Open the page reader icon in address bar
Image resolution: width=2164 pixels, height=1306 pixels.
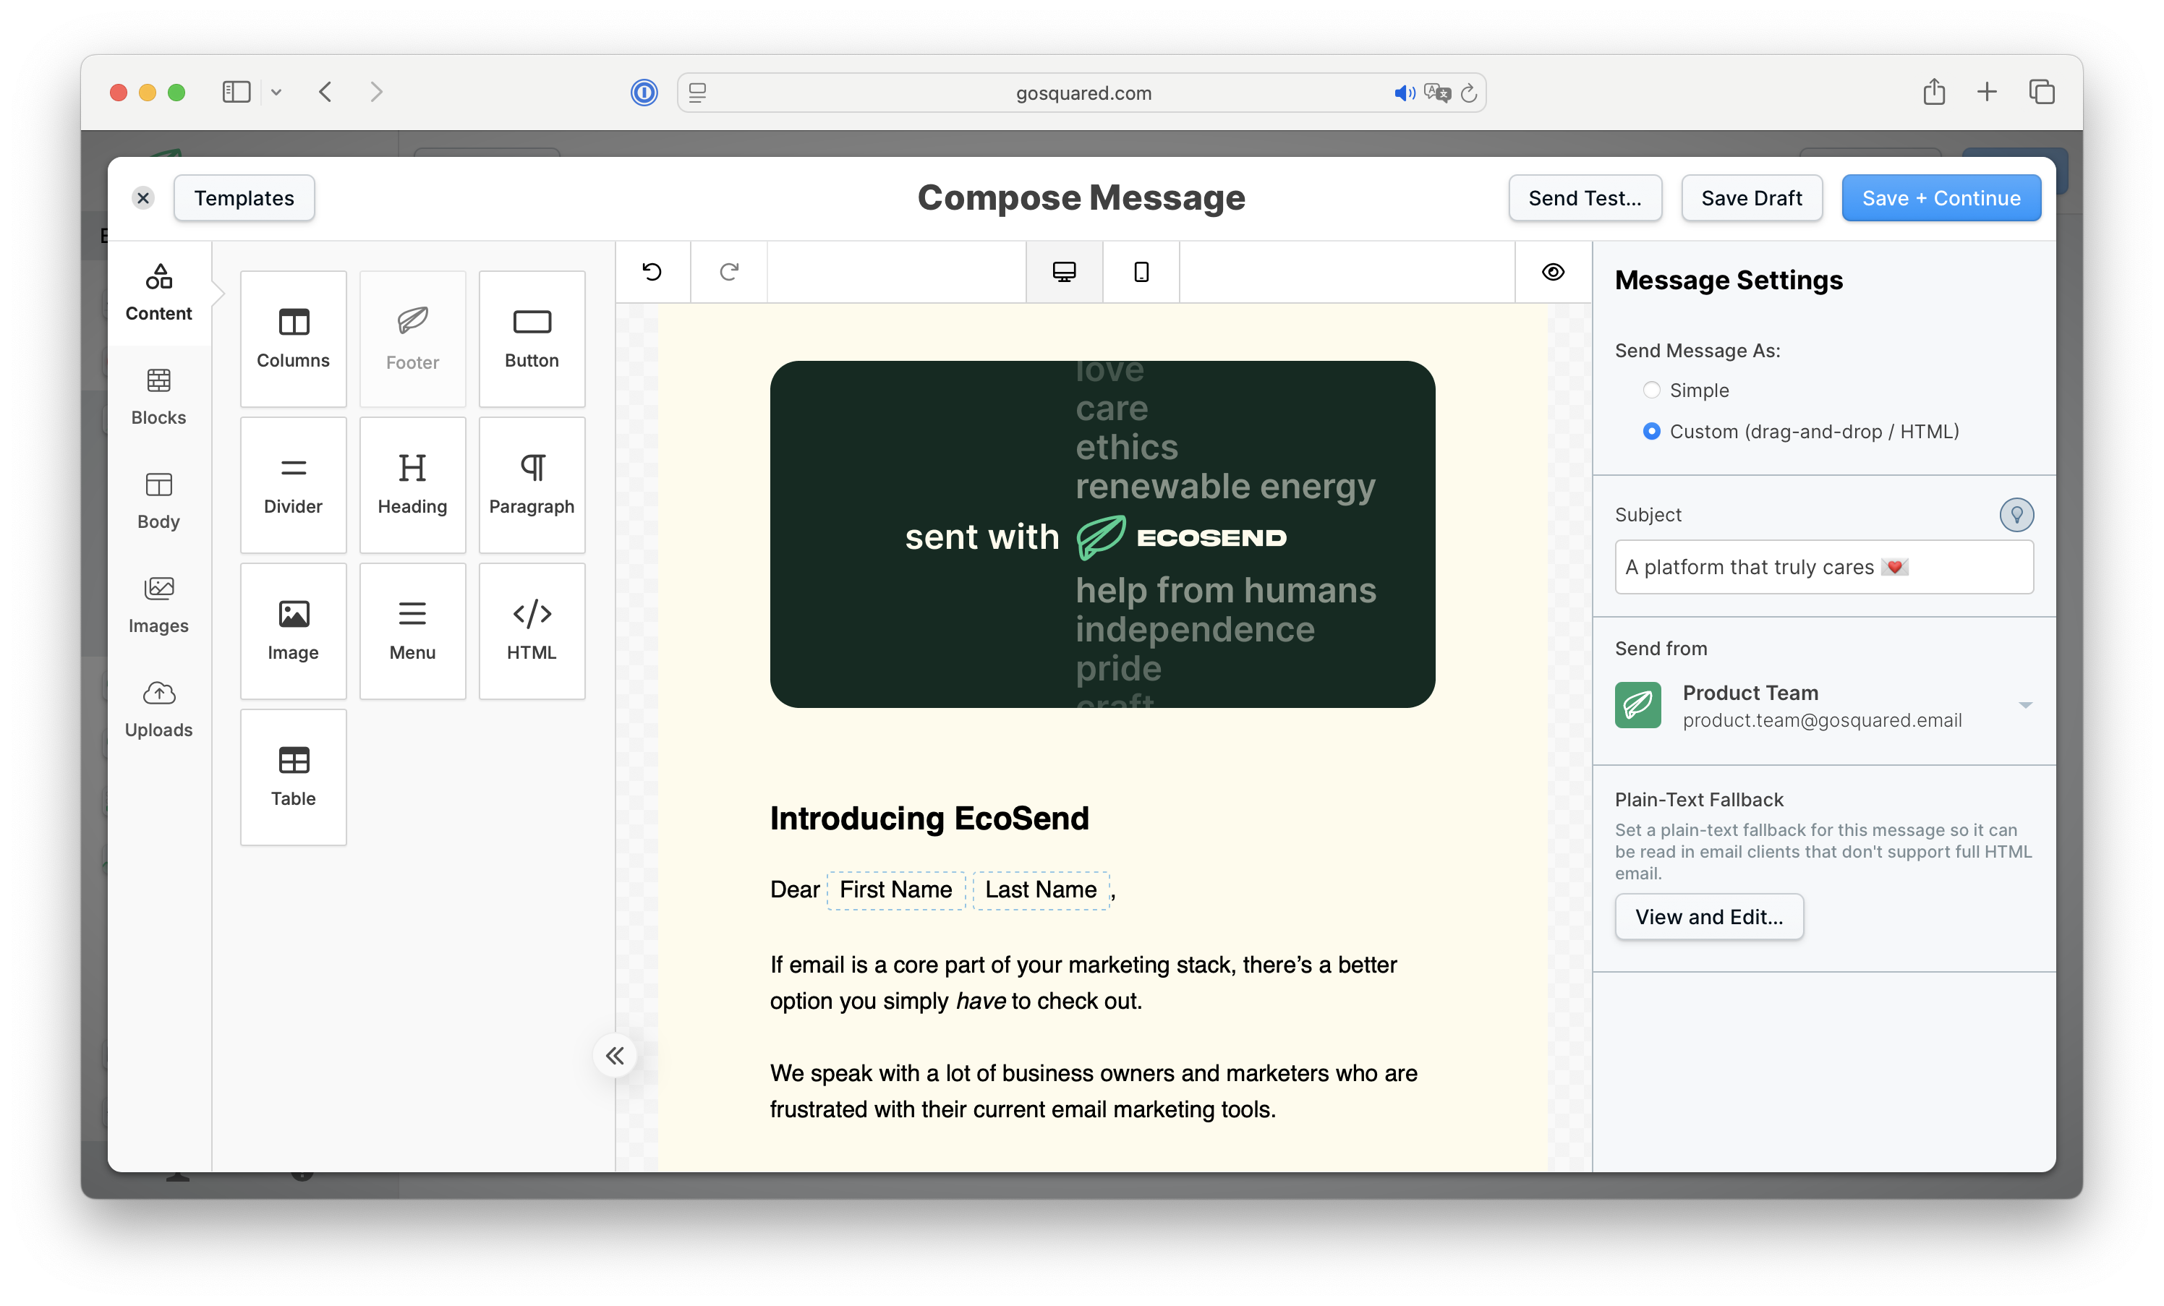pos(697,93)
